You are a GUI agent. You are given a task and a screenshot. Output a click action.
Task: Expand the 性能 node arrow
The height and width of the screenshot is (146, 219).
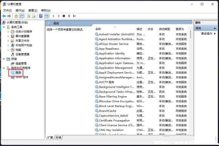pyautogui.click(x=8, y=50)
